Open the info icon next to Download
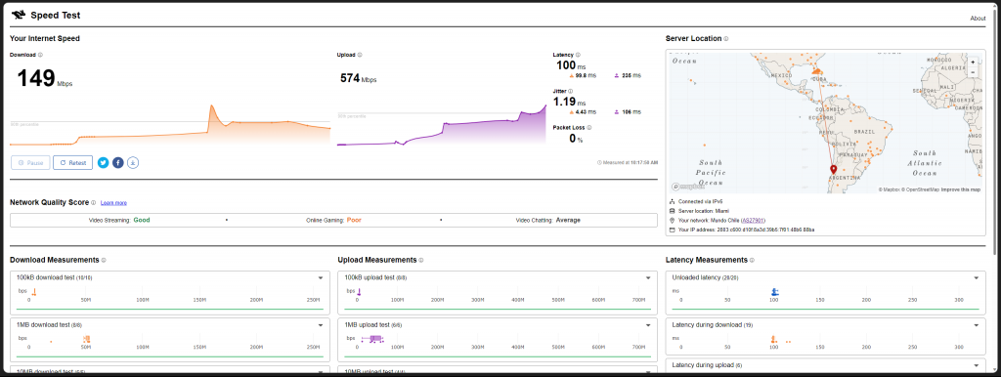 [x=40, y=55]
